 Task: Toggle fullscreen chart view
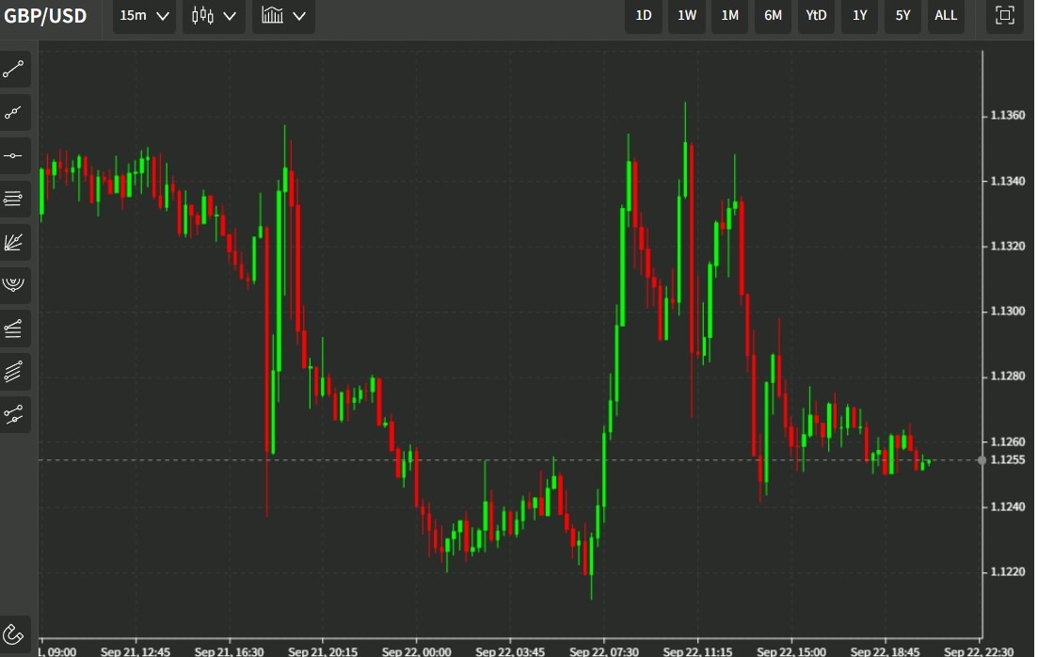[x=1005, y=15]
